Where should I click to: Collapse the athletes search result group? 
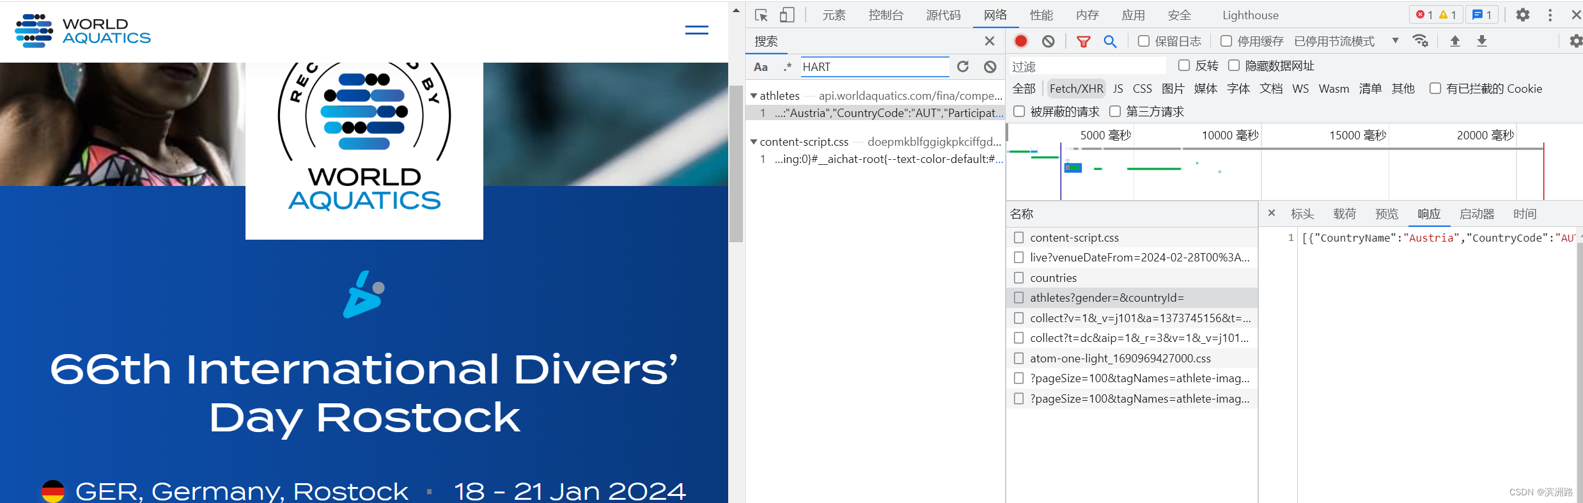point(754,96)
